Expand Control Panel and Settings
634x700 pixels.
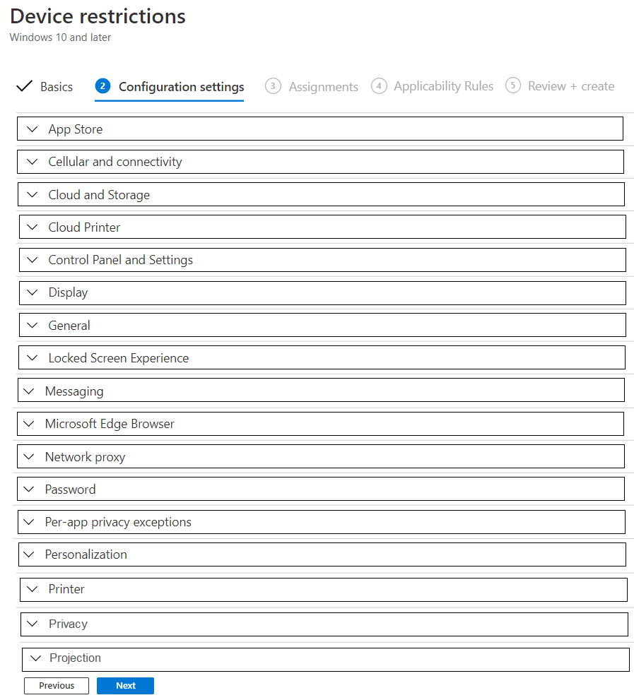[x=120, y=260]
